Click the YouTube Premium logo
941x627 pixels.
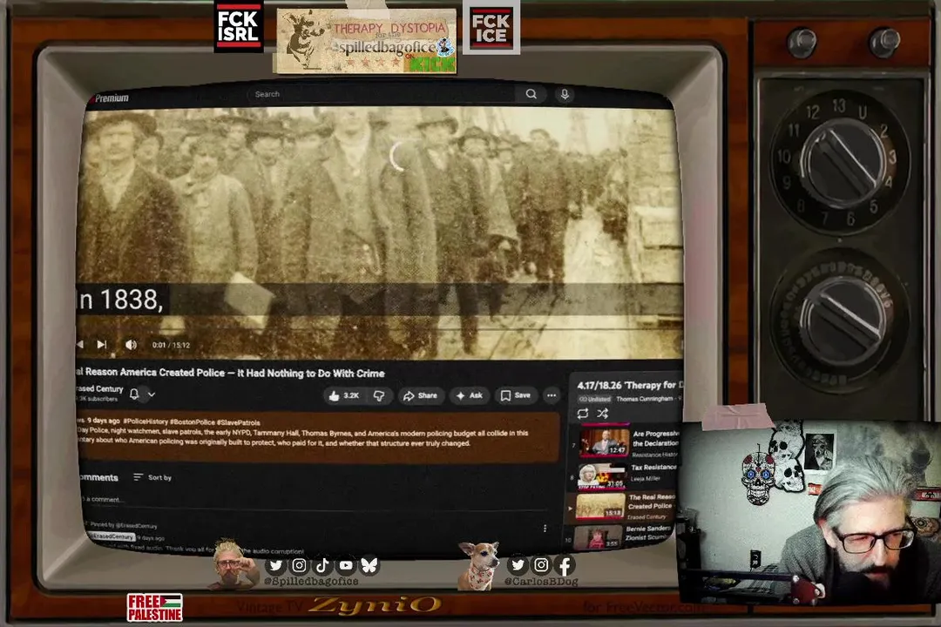[x=109, y=98]
